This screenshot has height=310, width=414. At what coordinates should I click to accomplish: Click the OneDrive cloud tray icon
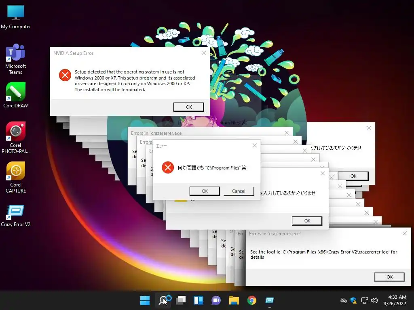[x=344, y=300]
